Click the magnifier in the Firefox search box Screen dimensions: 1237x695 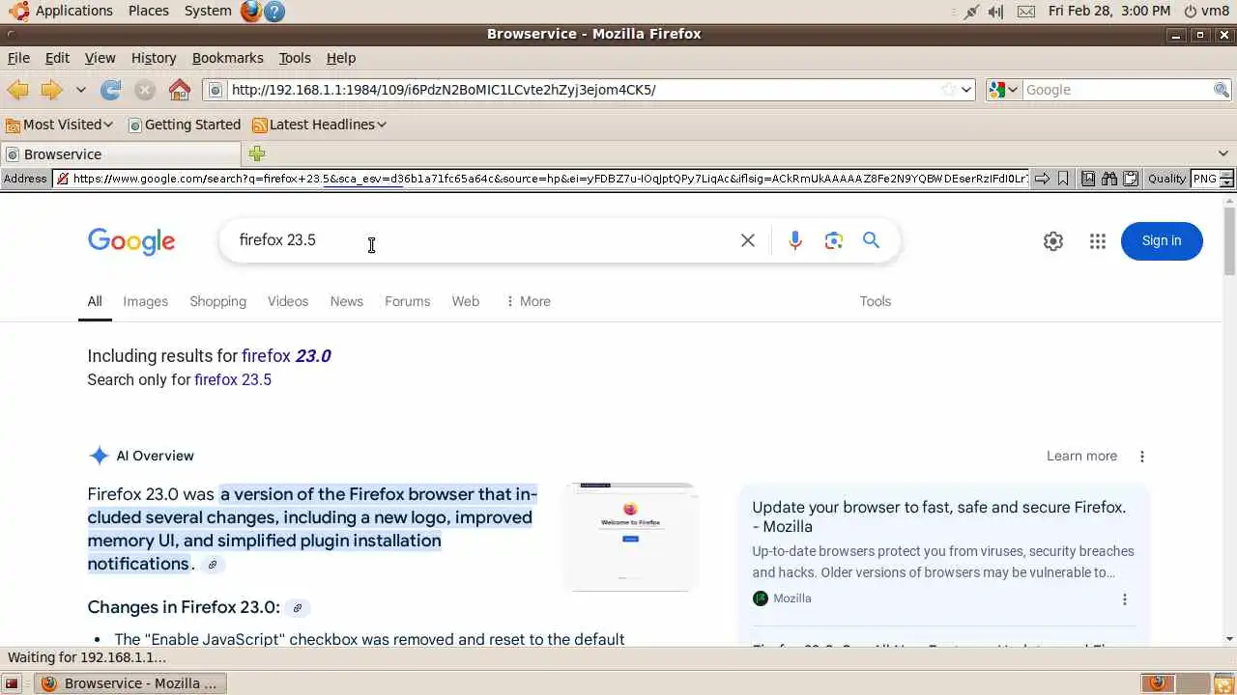coord(1222,90)
